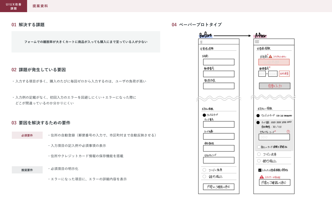Image resolution: width=332 pixels, height=202 pixels.
Task: Click the bullet 入力項目の記入例や必須事項の表示
Action: [x=77, y=146]
